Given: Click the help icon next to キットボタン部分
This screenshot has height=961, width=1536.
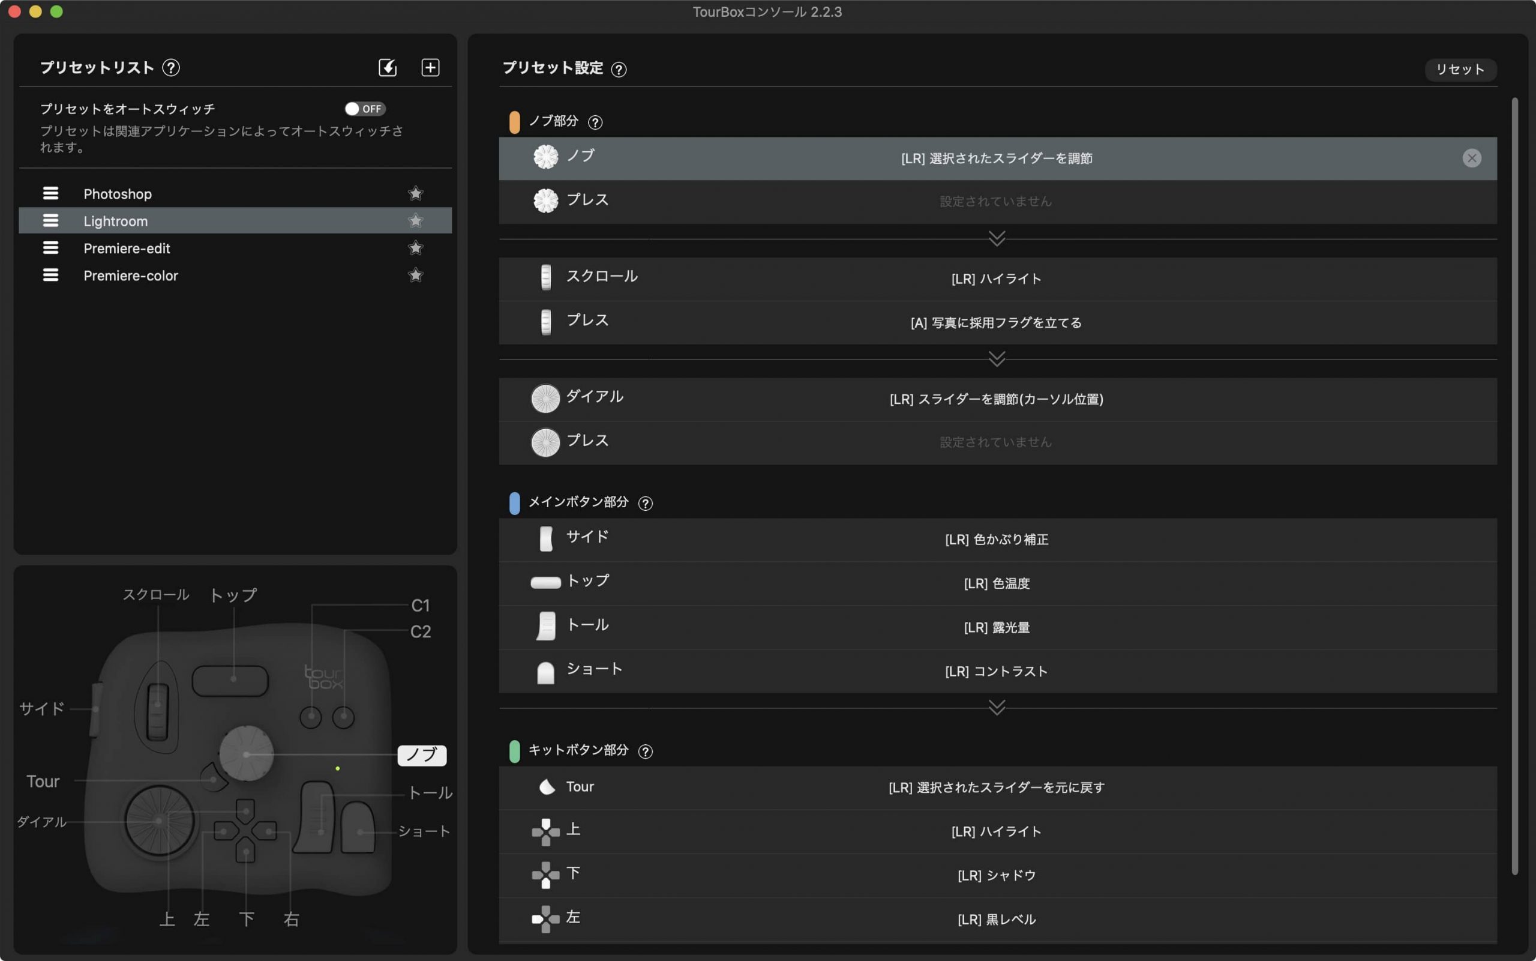Looking at the screenshot, I should 645,752.
